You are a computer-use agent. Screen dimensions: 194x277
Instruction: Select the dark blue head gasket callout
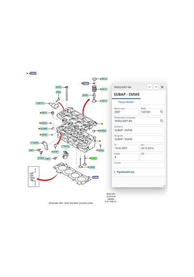(x=95, y=177)
